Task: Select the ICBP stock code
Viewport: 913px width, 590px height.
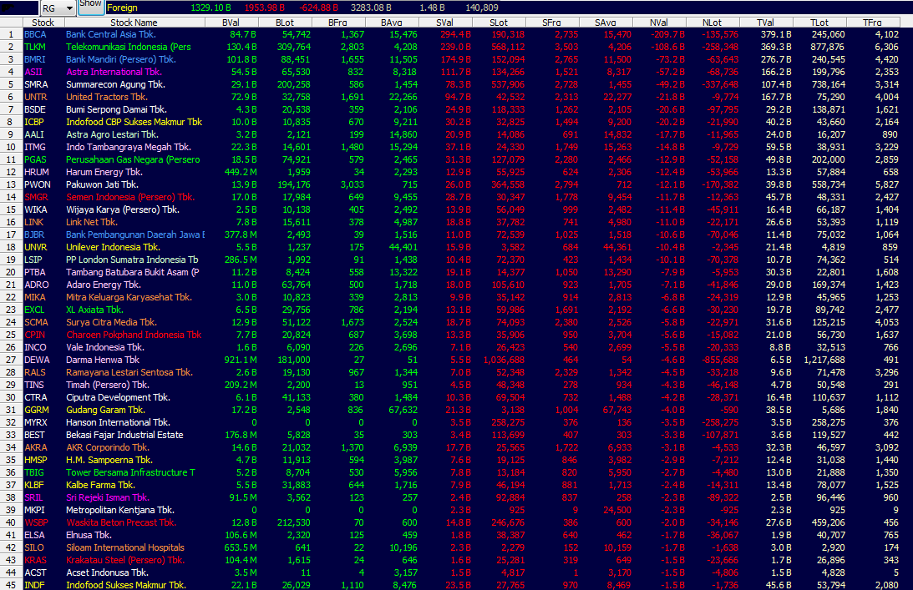Action: (34, 122)
